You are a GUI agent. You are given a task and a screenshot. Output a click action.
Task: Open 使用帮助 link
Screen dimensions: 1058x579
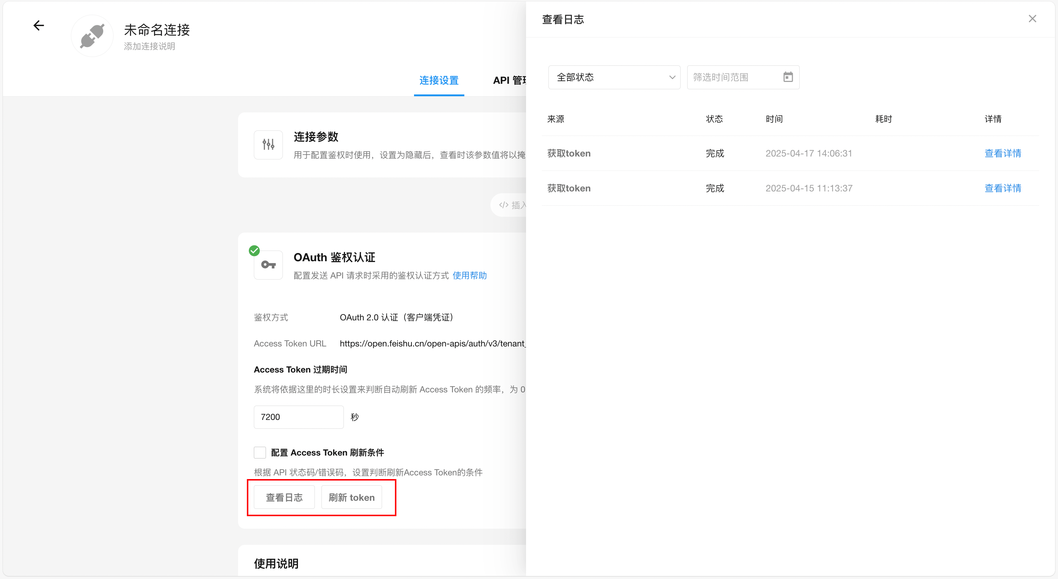point(469,276)
